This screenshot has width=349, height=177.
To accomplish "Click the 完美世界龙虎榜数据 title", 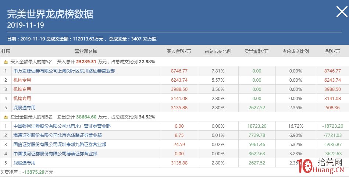I will click(50, 14).
